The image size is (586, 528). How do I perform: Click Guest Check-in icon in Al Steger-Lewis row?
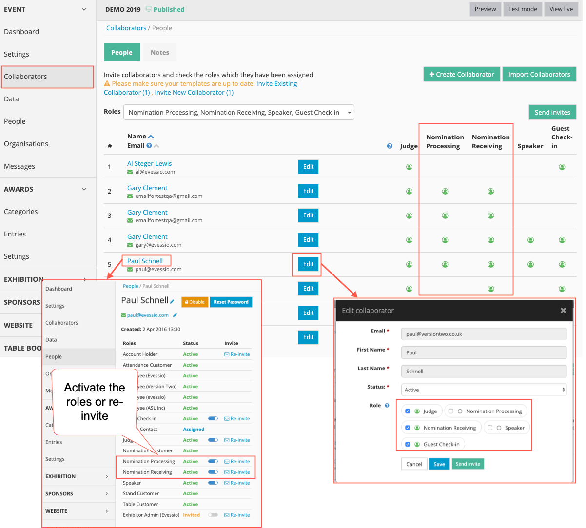pyautogui.click(x=562, y=167)
